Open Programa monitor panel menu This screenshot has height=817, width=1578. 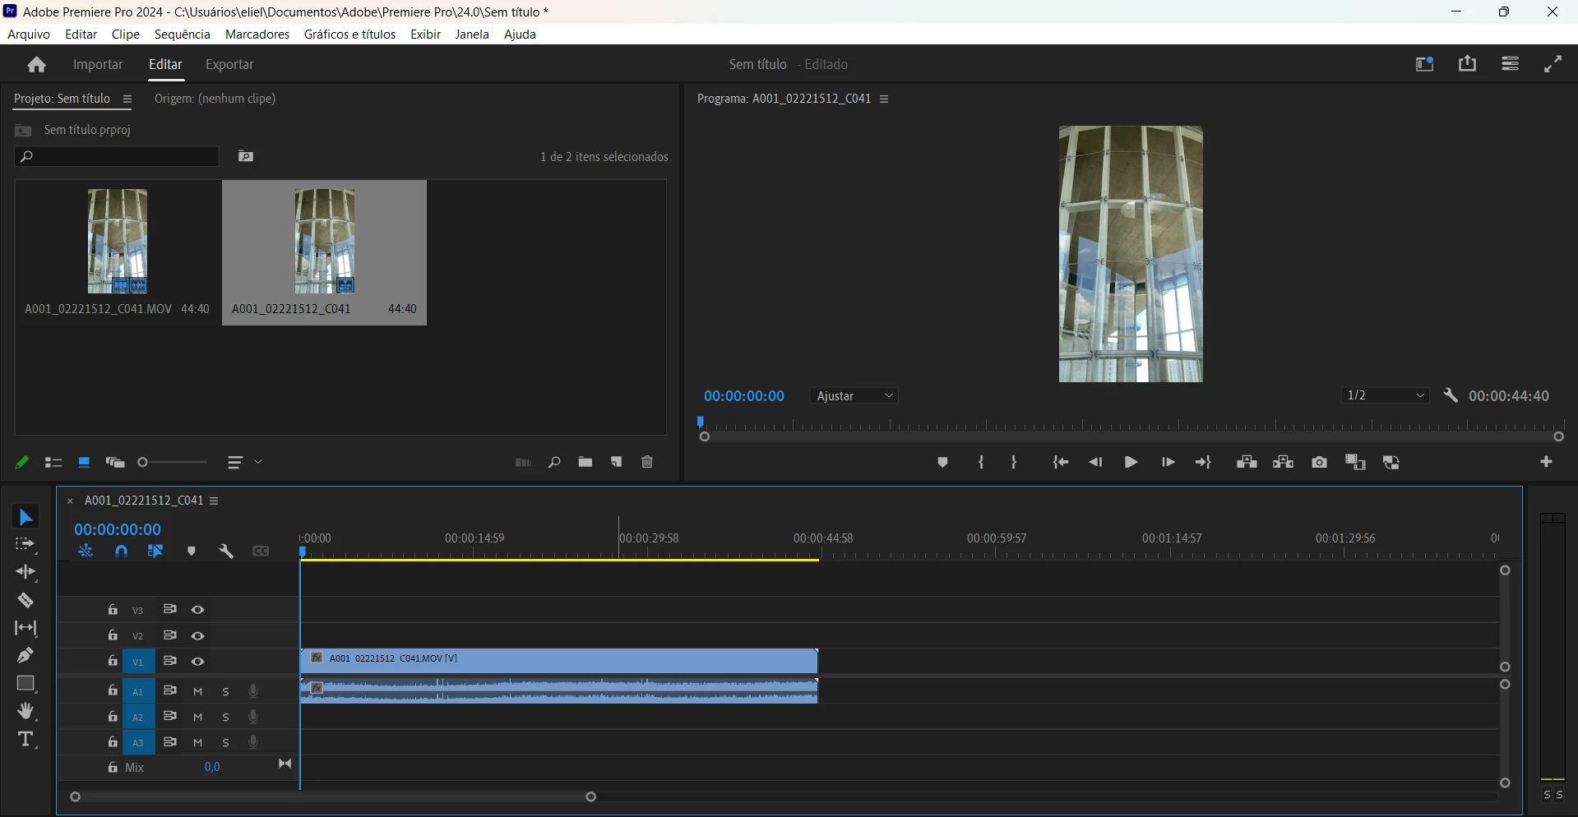(885, 99)
